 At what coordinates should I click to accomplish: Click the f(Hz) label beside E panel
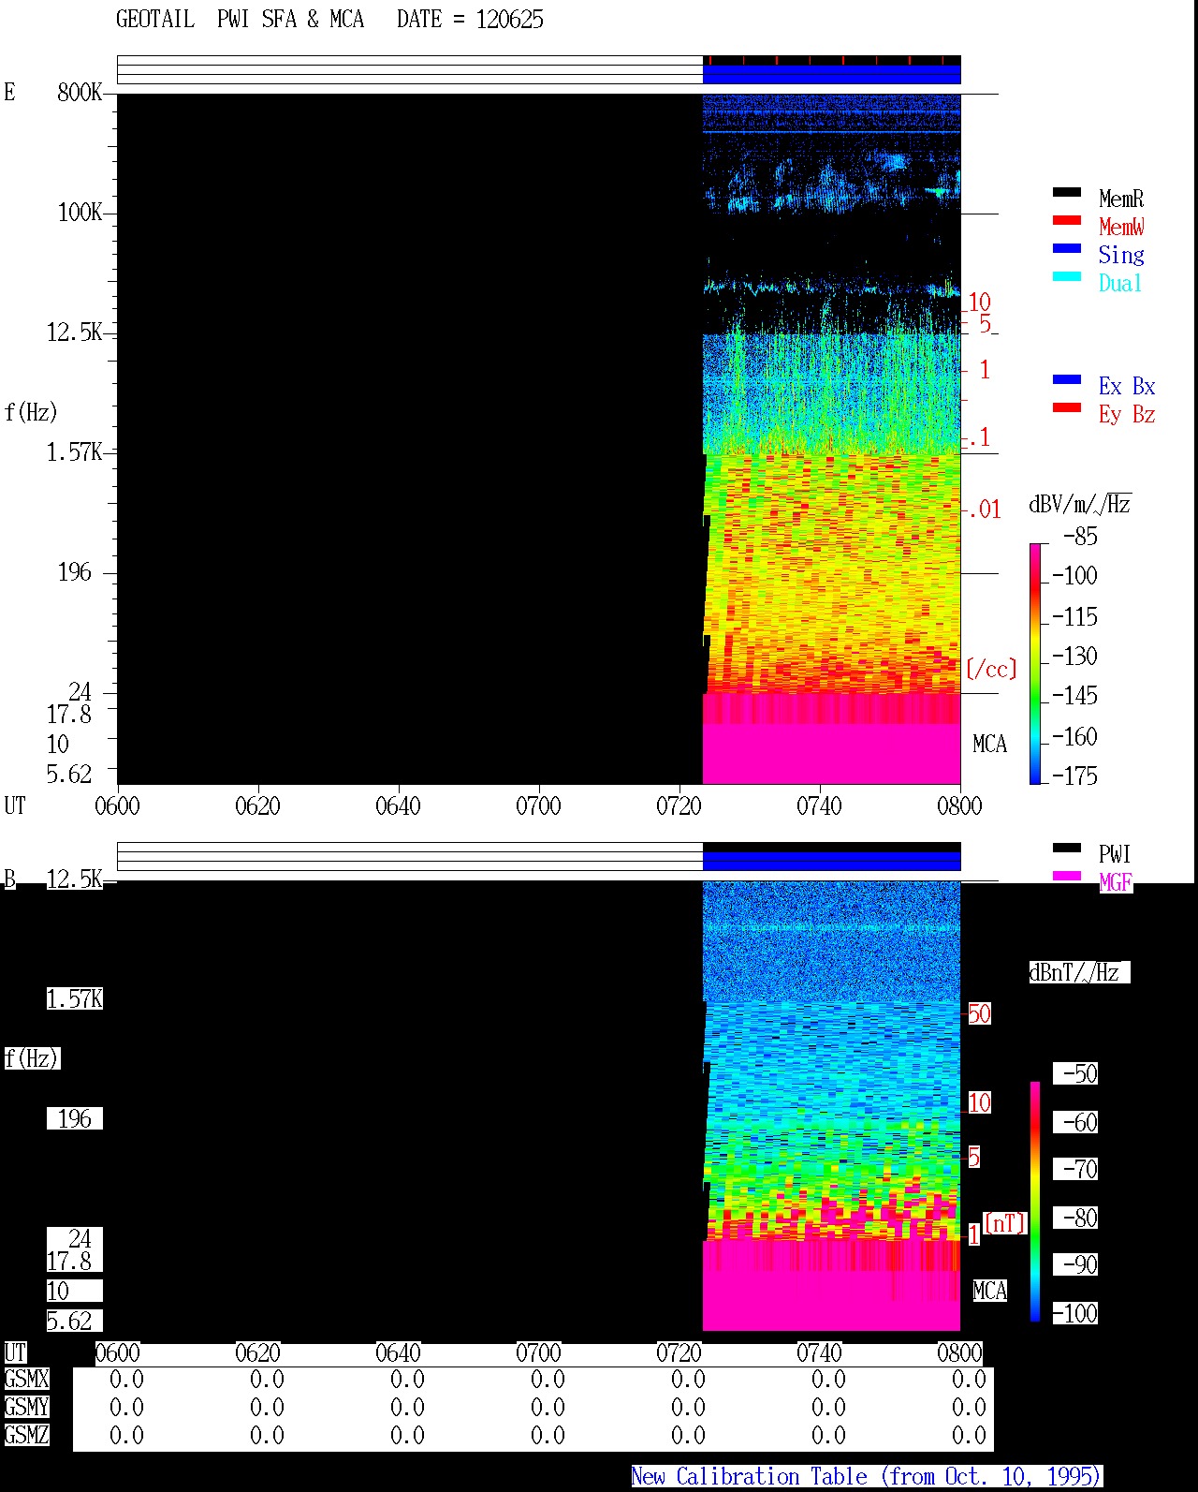[31, 412]
